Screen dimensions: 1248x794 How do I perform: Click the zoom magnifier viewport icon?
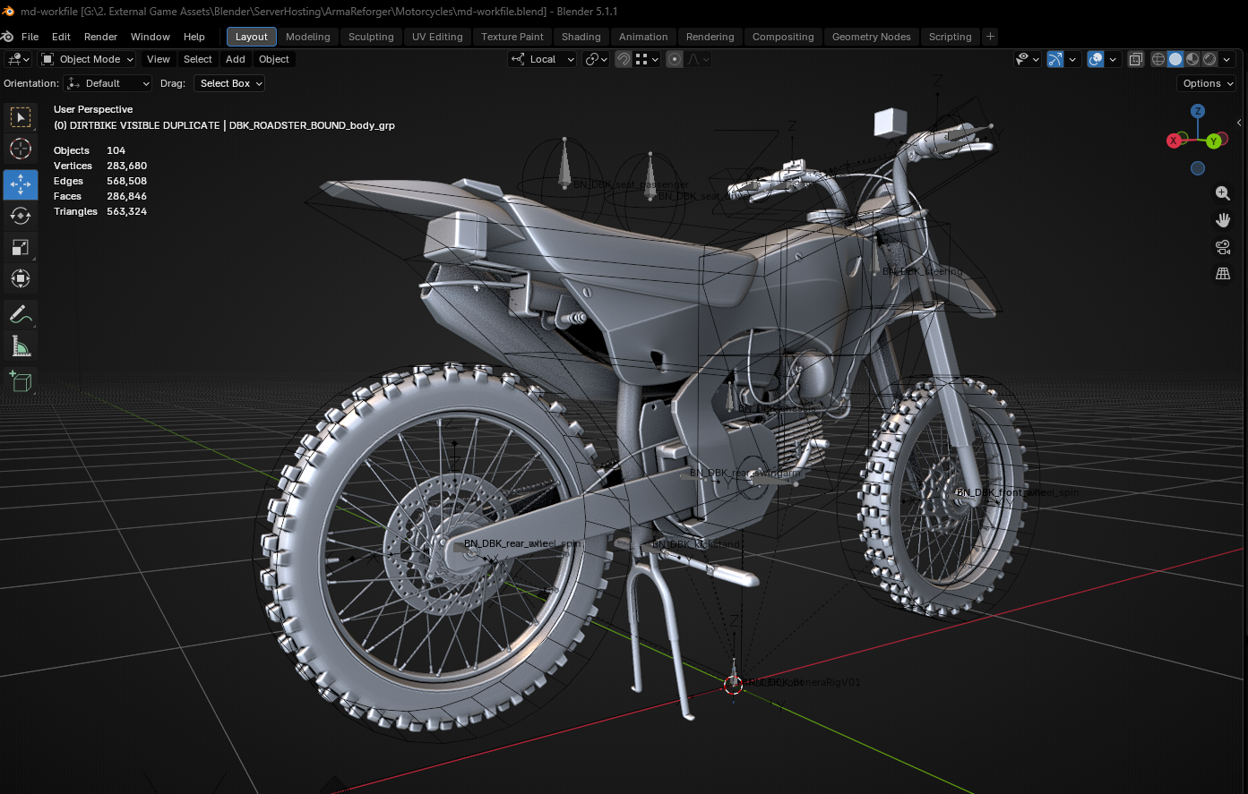coord(1223,193)
